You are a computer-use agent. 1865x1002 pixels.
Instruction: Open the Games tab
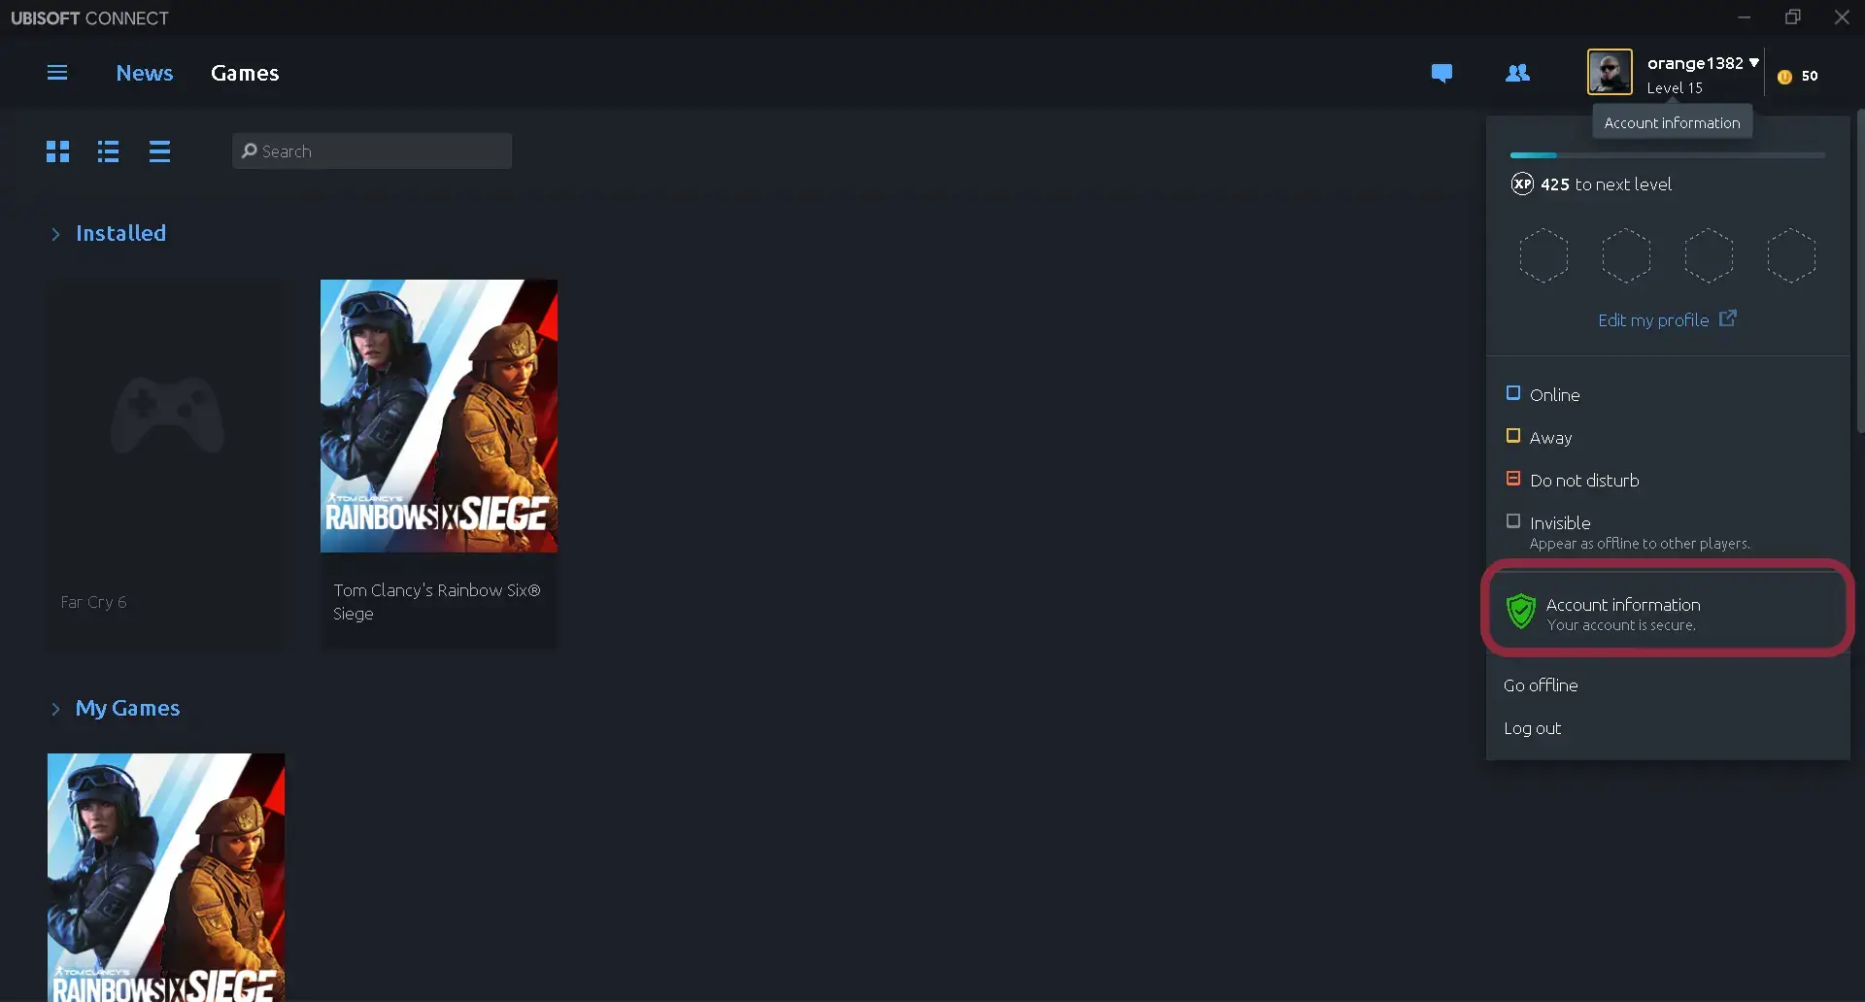point(245,73)
